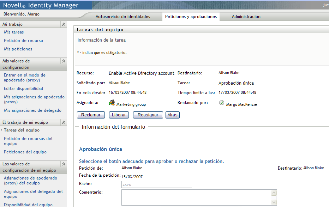This screenshot has width=329, height=207.
Task: Go back with the Atrás button
Action: [x=173, y=115]
